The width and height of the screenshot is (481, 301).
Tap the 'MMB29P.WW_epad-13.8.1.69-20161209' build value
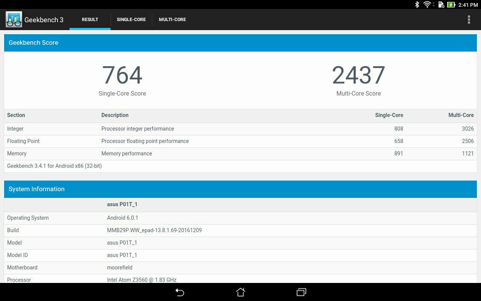coord(154,230)
